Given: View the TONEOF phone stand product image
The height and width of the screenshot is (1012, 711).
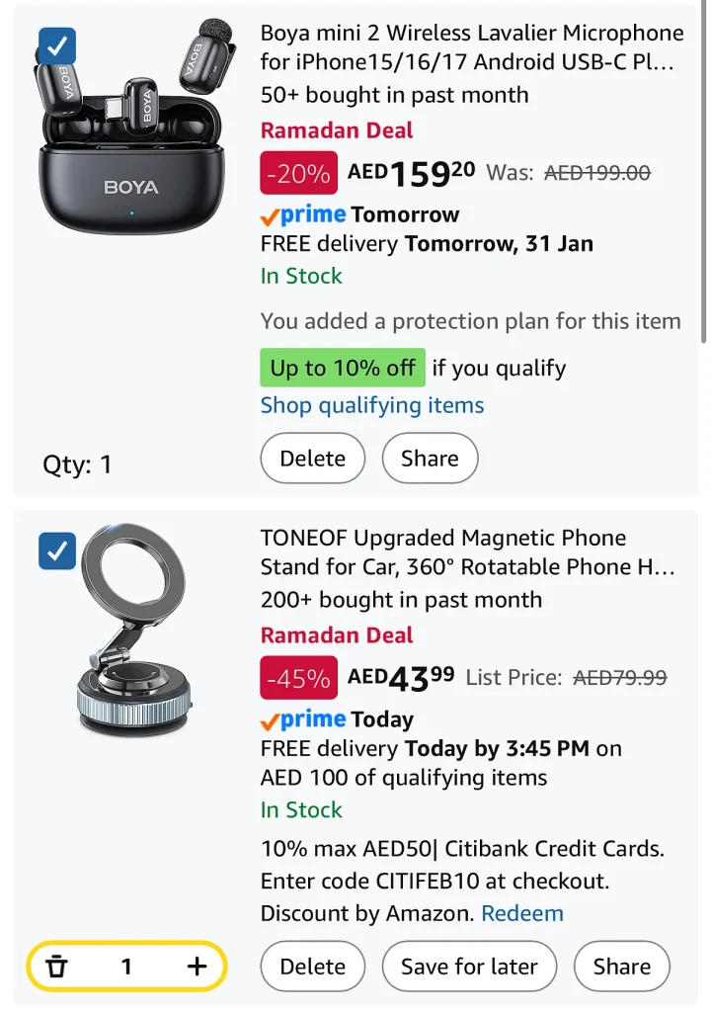Looking at the screenshot, I should pyautogui.click(x=133, y=632).
